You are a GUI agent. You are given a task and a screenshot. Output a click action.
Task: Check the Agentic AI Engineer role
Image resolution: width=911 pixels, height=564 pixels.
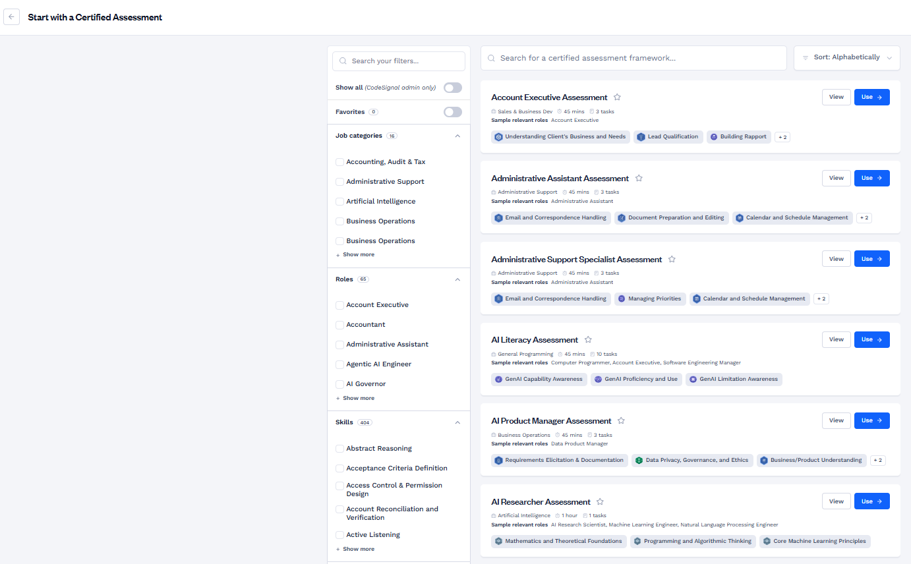(x=340, y=364)
